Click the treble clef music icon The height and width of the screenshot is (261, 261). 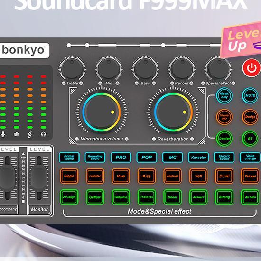coord(30,134)
